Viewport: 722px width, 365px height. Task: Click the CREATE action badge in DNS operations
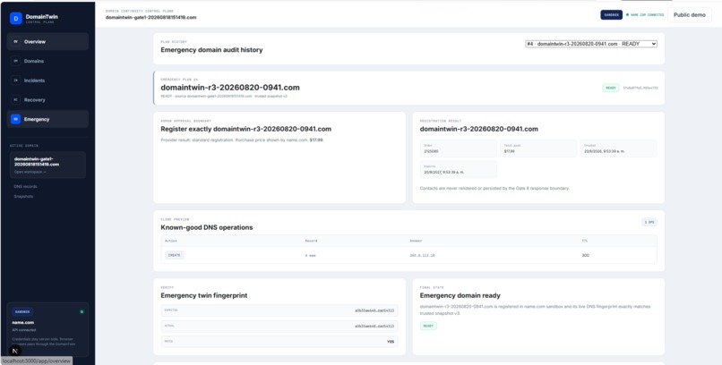point(174,255)
